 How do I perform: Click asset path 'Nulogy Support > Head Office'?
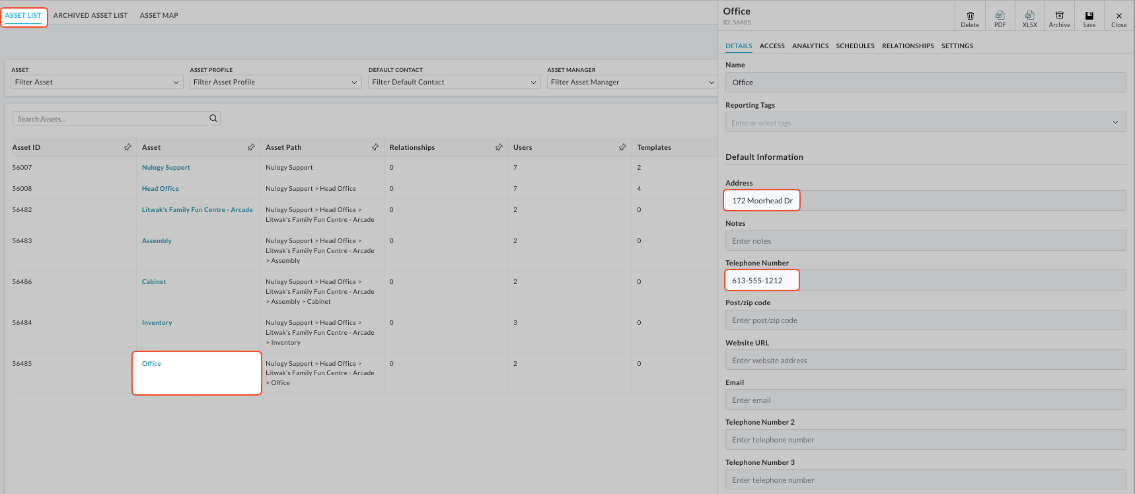pos(311,189)
